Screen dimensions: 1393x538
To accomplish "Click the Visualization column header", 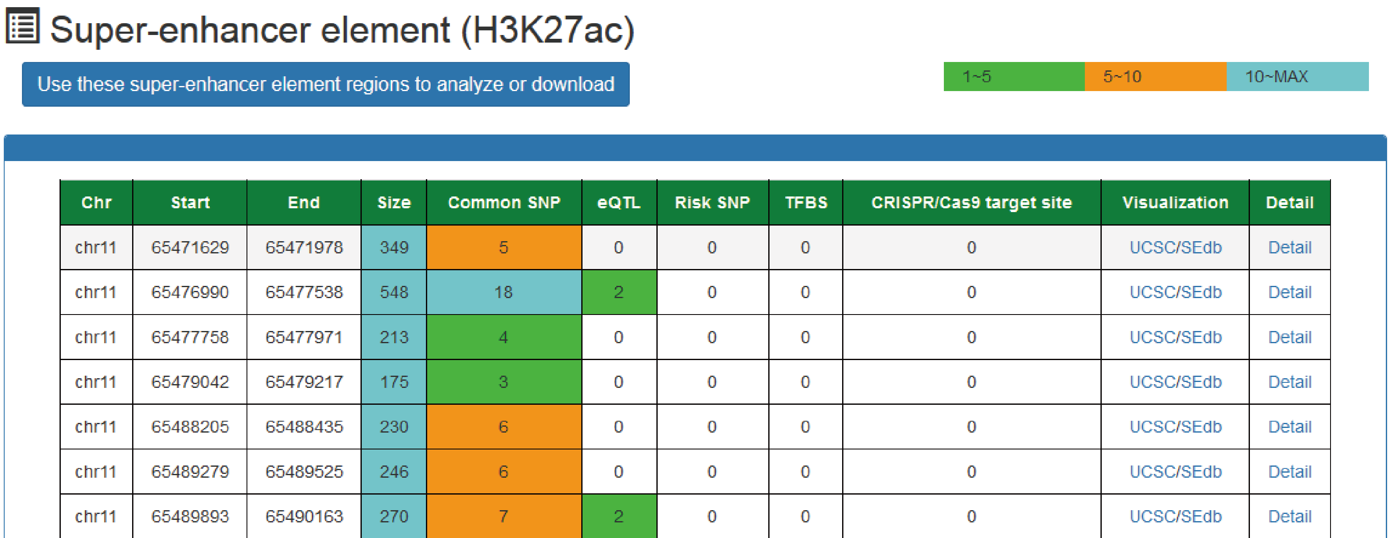I will pyautogui.click(x=1175, y=202).
